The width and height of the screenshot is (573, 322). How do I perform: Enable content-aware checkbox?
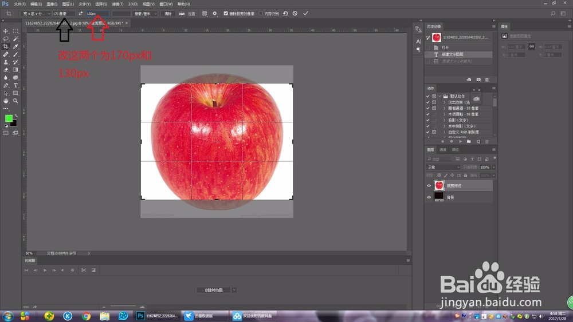[x=261, y=14]
